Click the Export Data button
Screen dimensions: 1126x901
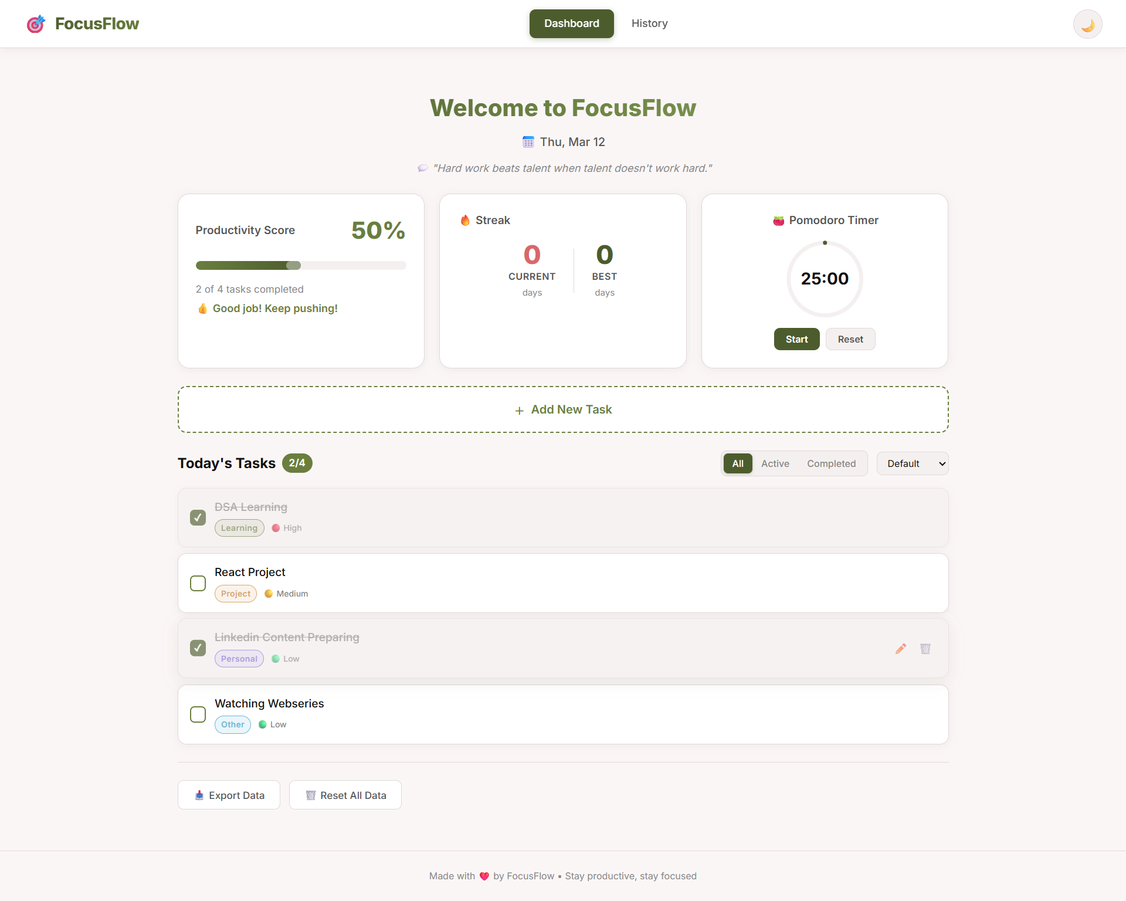click(229, 795)
